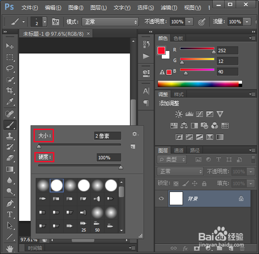Image resolution: width=259 pixels, height=254 pixels.
Task: Switch to the 通道 tab
Action: pyautogui.click(x=179, y=150)
